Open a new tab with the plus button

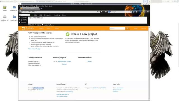click(41, 9)
